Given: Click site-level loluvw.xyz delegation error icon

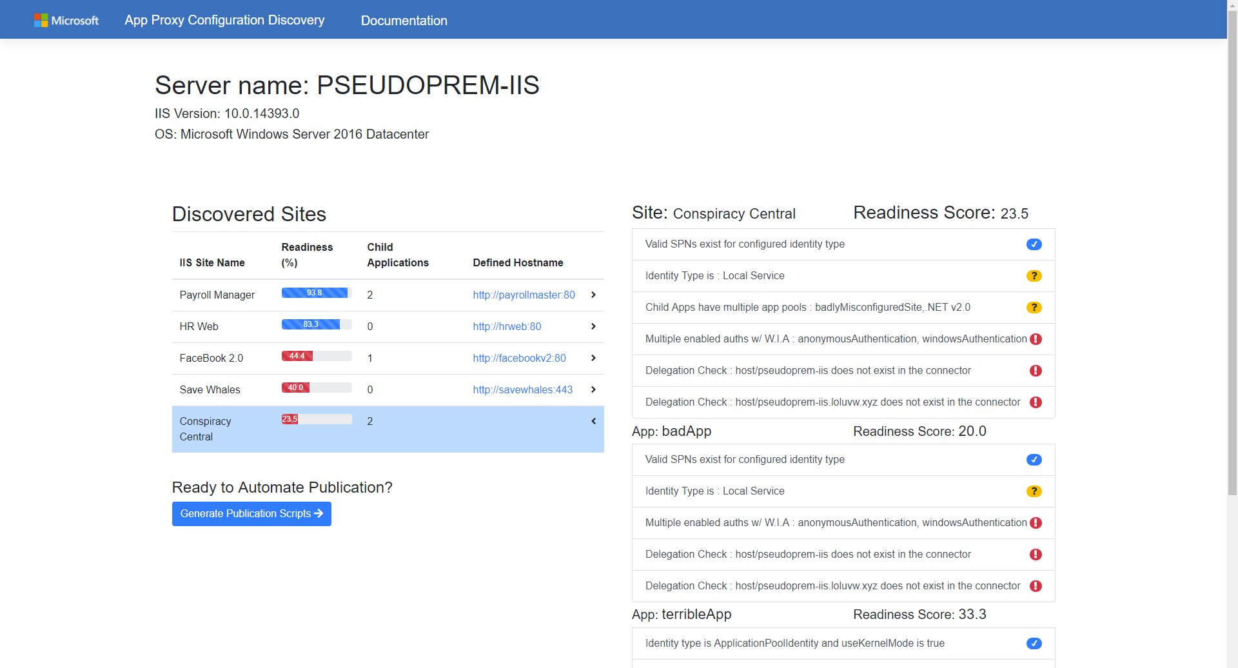Looking at the screenshot, I should pos(1036,402).
